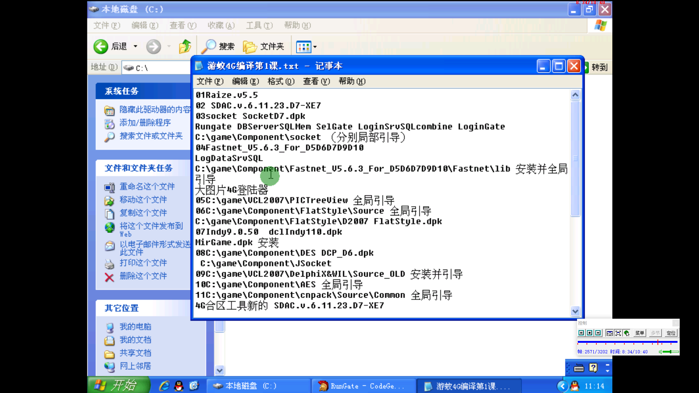Image resolution: width=699 pixels, height=393 pixels.
Task: Collapse the 文件和文件夹任务 panel header
Action: tap(143, 168)
